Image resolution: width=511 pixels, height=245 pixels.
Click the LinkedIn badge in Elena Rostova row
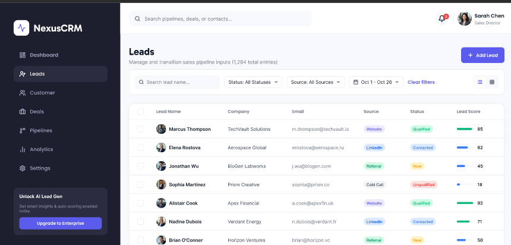[x=374, y=147]
